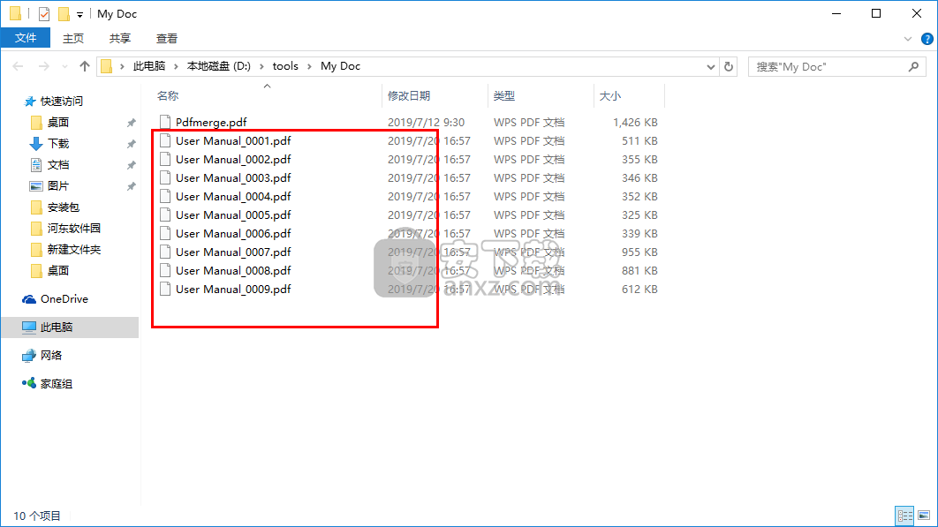Go forward with the right arrow
Viewport: 938px width, 527px height.
pos(43,66)
